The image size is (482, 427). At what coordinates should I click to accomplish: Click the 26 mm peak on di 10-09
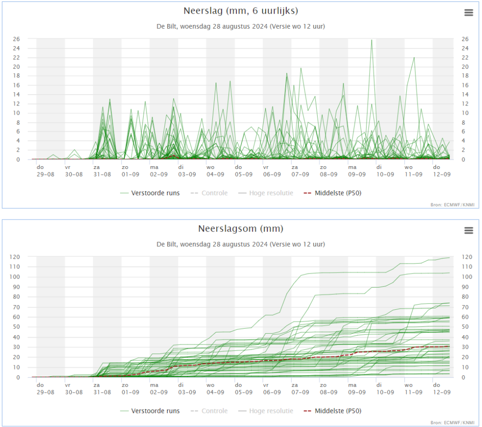pyautogui.click(x=372, y=40)
